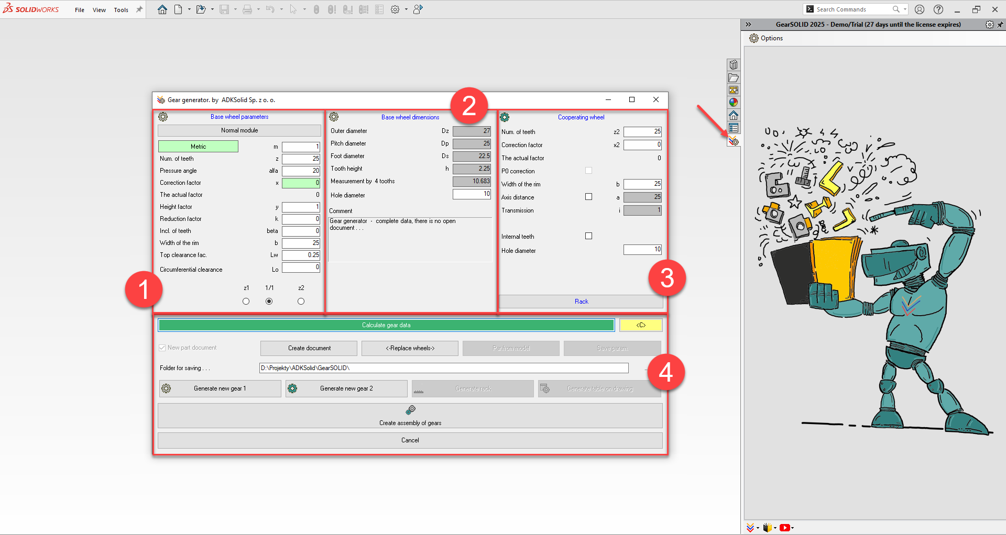Open the Appearances color ball tab icon
The image size is (1006, 535).
click(x=734, y=103)
